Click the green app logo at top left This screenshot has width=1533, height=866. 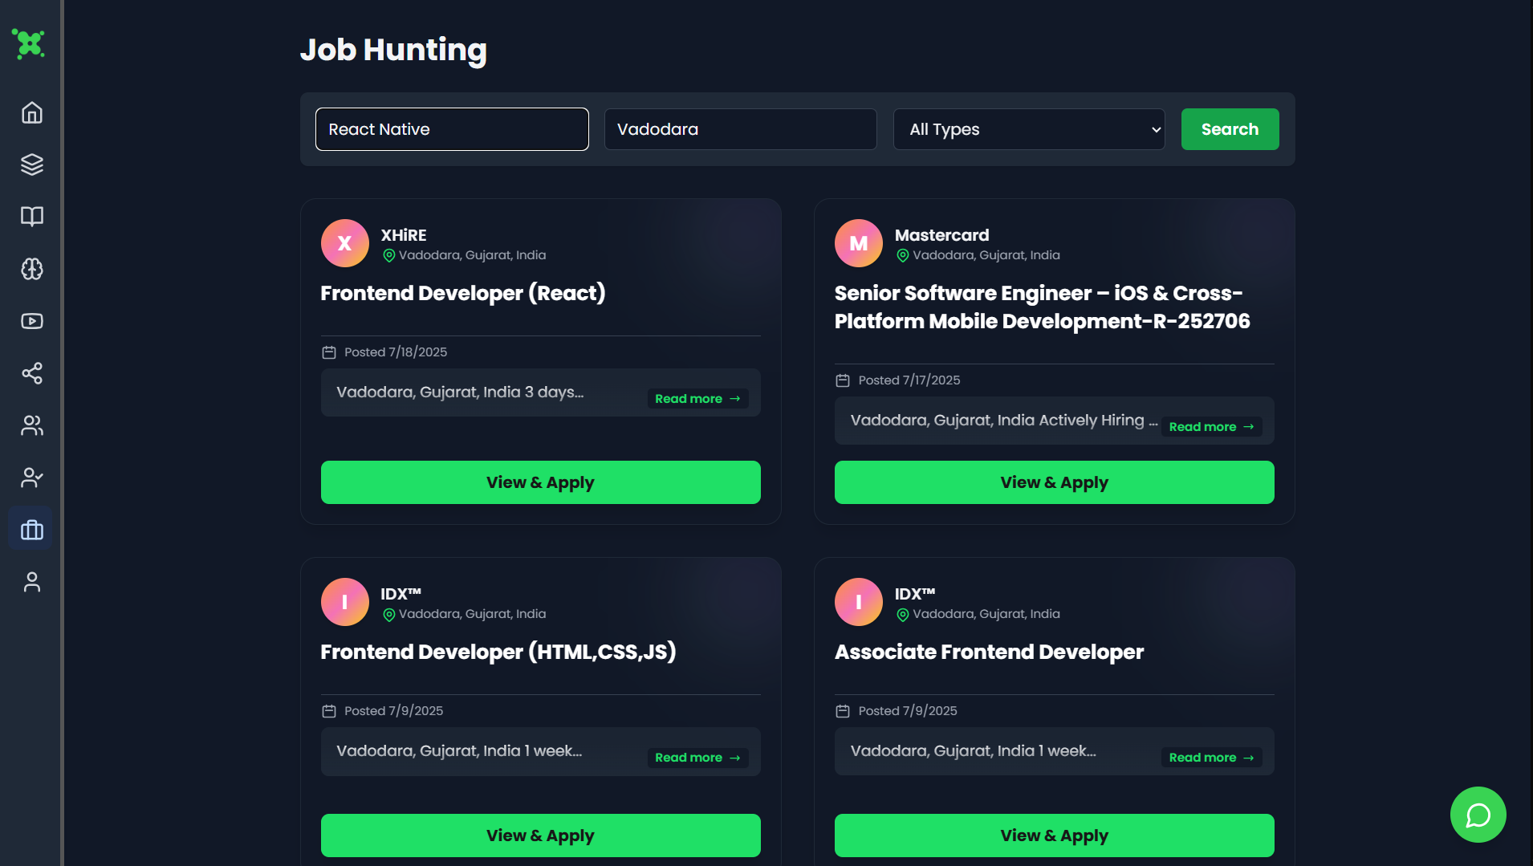pyautogui.click(x=29, y=44)
